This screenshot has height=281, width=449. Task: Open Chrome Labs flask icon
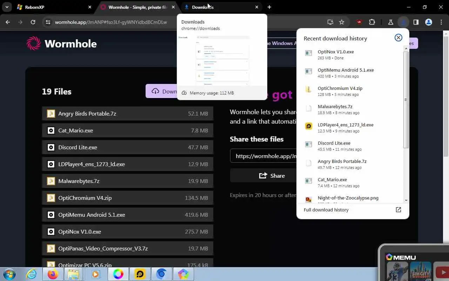click(x=391, y=22)
